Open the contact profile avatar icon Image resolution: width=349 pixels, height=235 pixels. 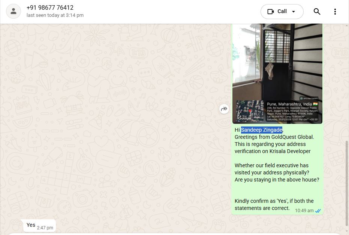point(13,11)
